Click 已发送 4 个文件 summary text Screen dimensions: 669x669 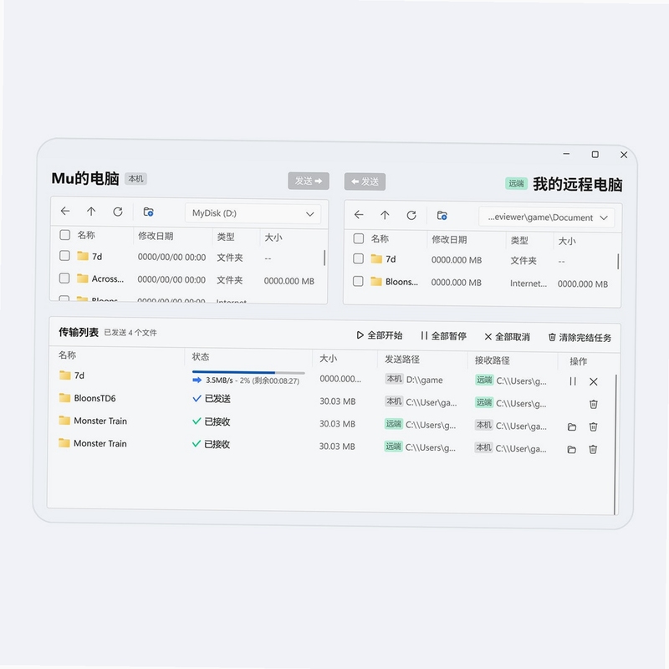[130, 332]
